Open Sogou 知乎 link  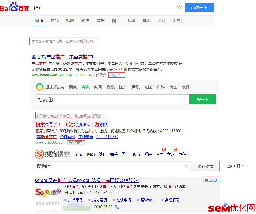click(114, 154)
